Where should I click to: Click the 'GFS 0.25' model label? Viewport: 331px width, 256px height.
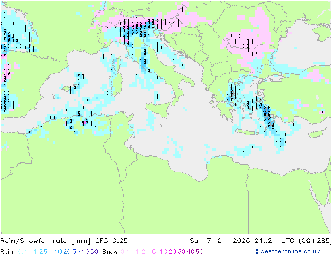click(111, 240)
